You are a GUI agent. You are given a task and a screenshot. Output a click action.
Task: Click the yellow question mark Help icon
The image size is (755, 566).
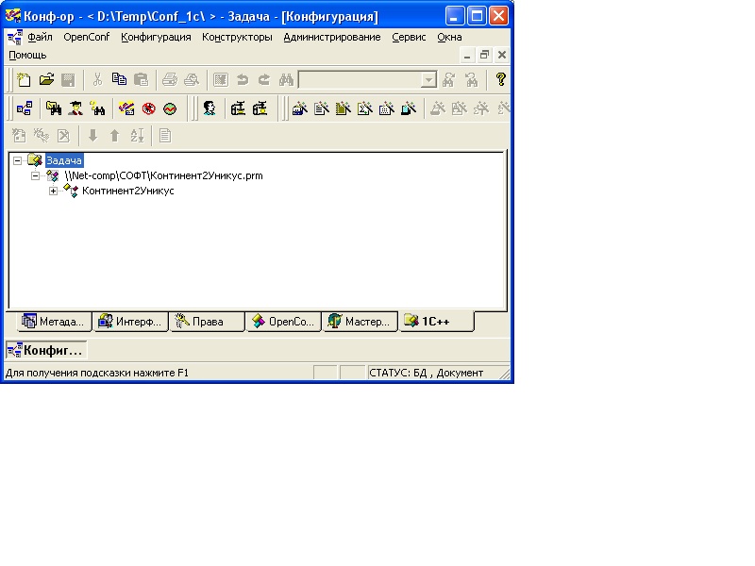click(x=500, y=80)
